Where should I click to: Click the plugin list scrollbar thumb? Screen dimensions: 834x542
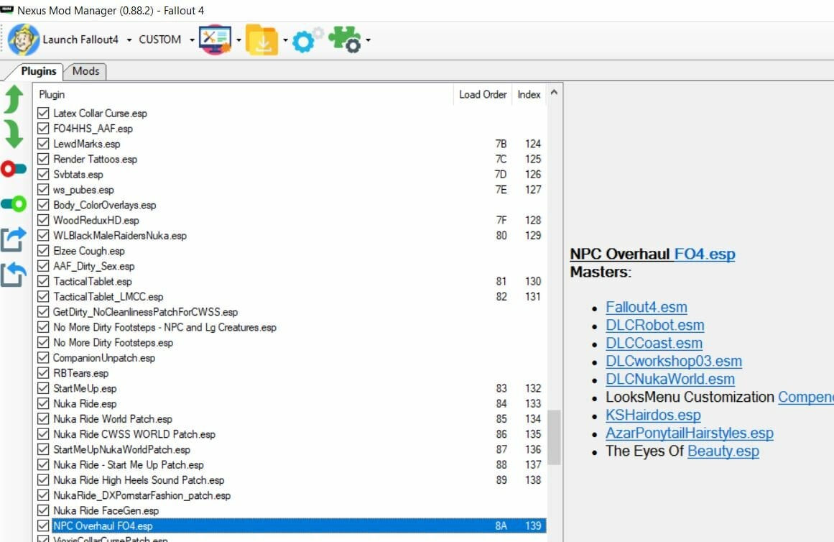point(554,437)
